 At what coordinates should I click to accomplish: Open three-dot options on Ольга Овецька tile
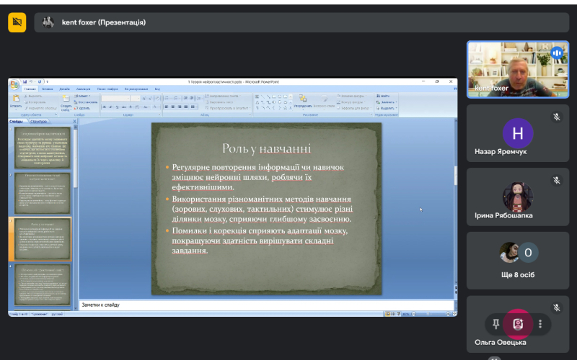[539, 323]
